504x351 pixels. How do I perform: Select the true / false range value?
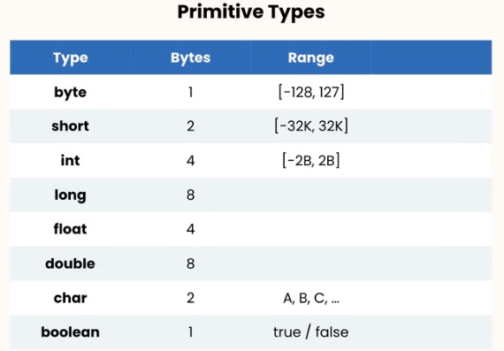pyautogui.click(x=311, y=332)
